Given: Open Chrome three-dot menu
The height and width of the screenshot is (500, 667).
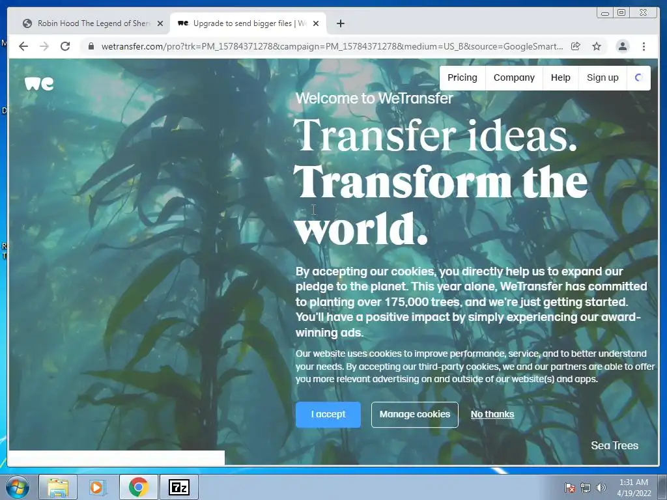Looking at the screenshot, I should [x=644, y=46].
